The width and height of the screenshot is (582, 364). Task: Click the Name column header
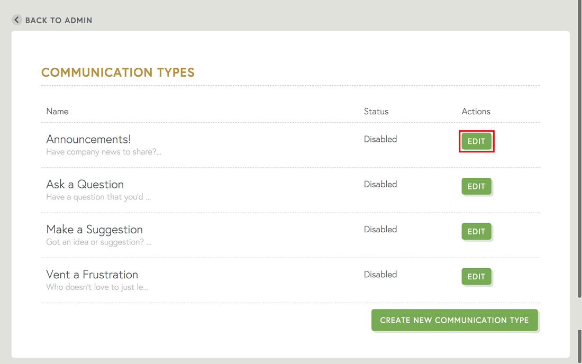(57, 111)
